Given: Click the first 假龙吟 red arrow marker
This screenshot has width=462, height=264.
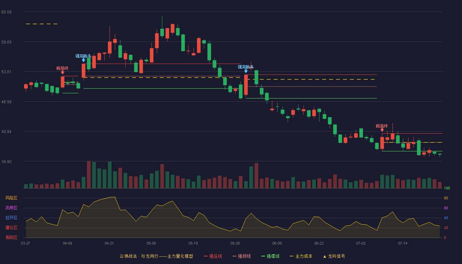Looking at the screenshot, I should click(x=62, y=72).
